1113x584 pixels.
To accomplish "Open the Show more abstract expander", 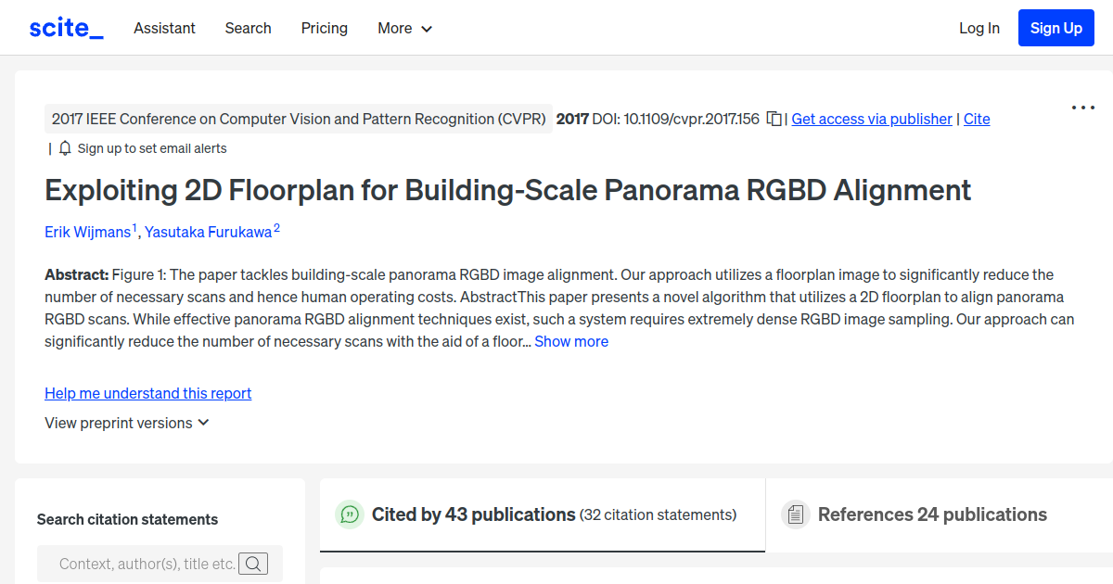I will tap(571, 341).
